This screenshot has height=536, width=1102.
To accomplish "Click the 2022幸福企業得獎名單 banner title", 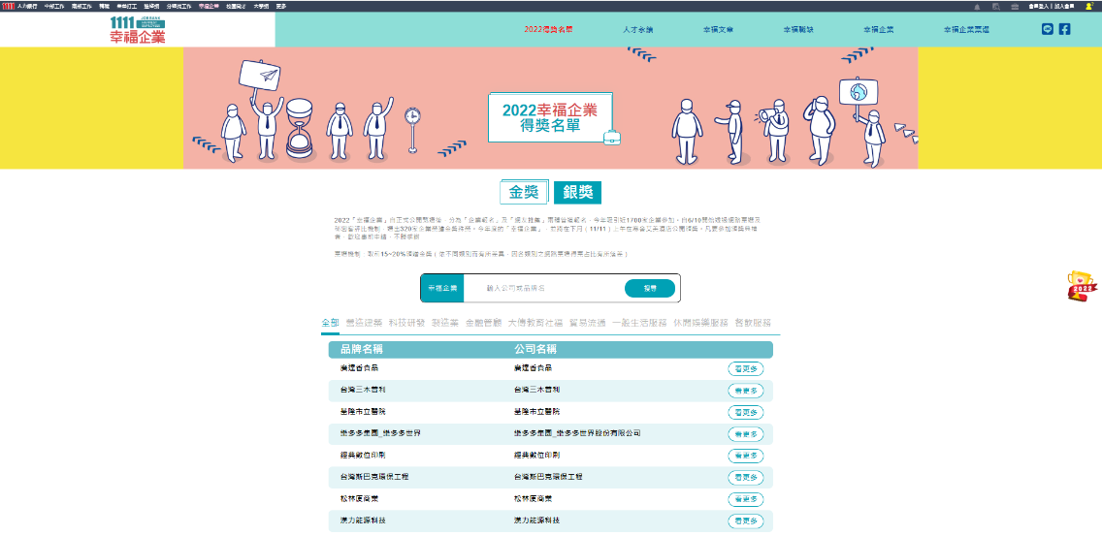I will pyautogui.click(x=550, y=118).
